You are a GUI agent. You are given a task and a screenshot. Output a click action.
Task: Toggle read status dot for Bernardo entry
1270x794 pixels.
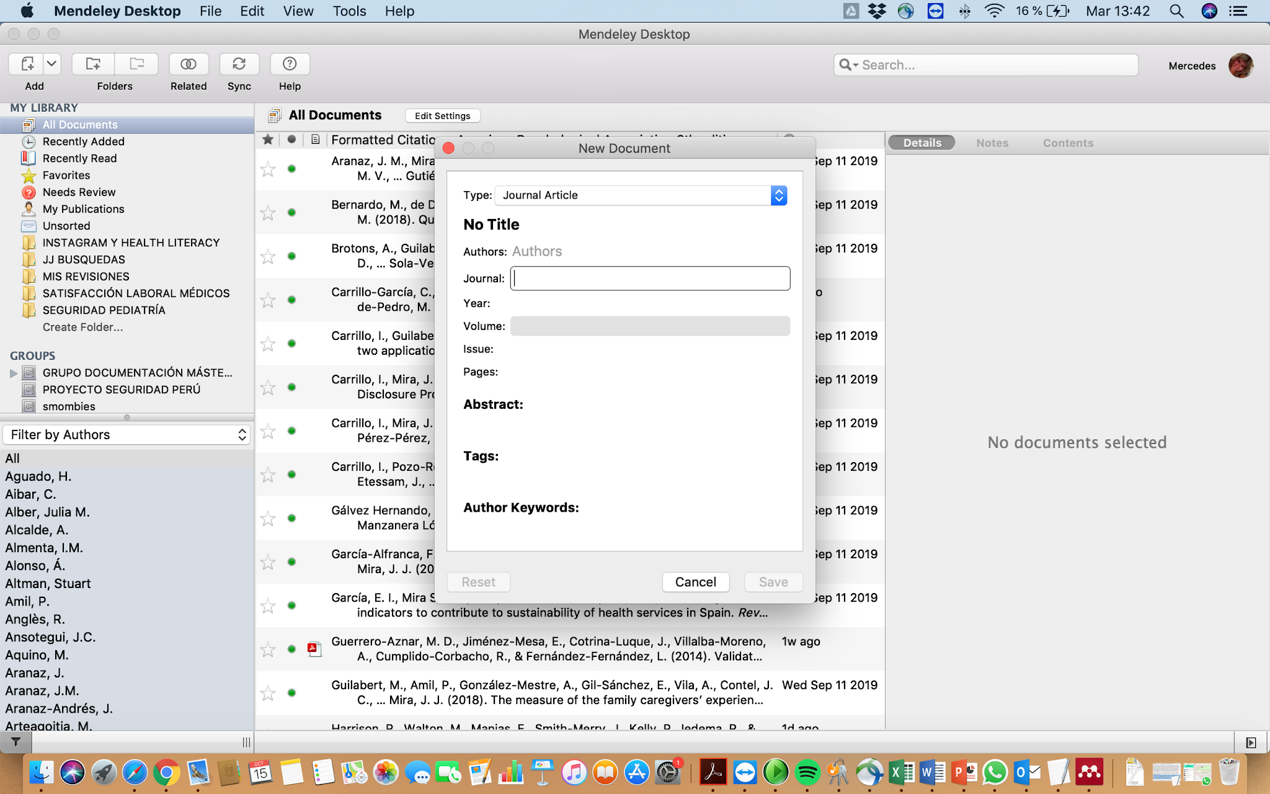click(x=291, y=212)
